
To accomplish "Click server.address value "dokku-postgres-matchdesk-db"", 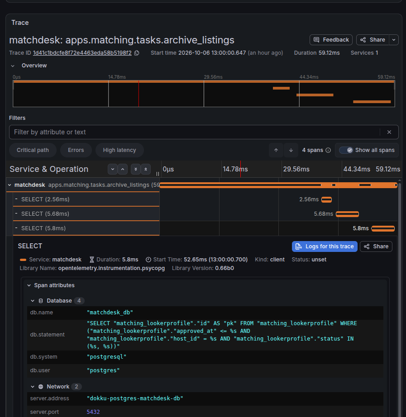I will click(135, 398).
